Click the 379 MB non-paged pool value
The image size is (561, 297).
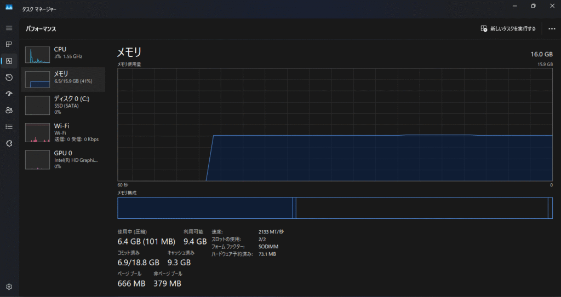167,283
